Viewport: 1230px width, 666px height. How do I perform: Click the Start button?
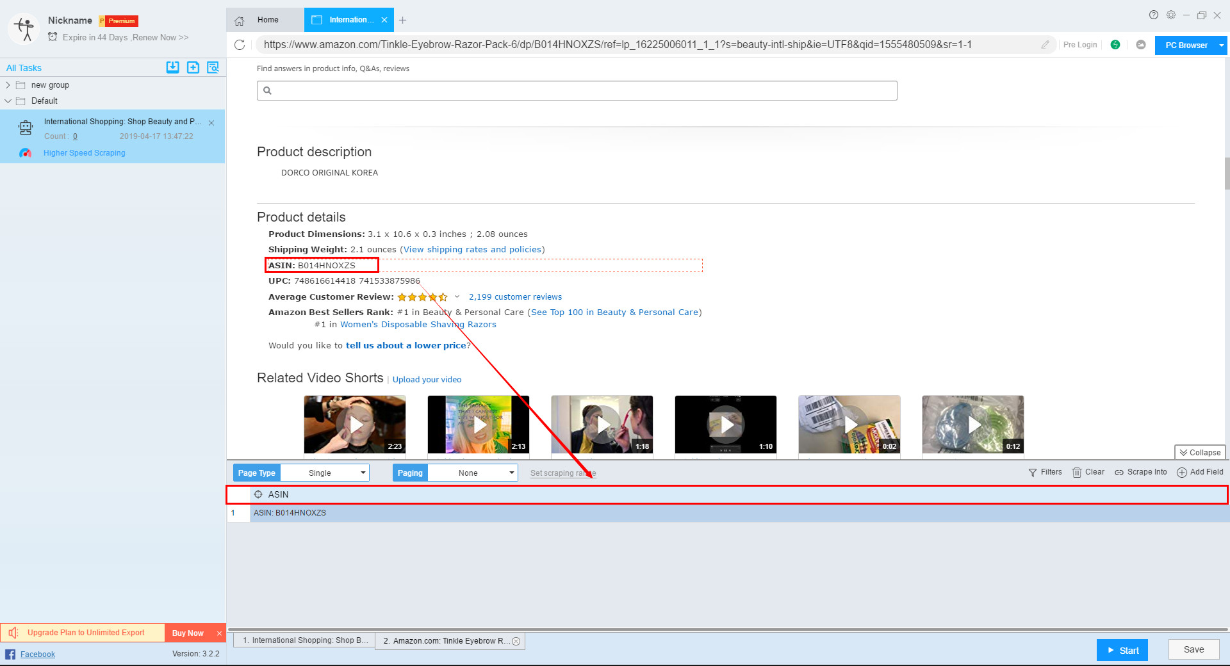pyautogui.click(x=1122, y=650)
